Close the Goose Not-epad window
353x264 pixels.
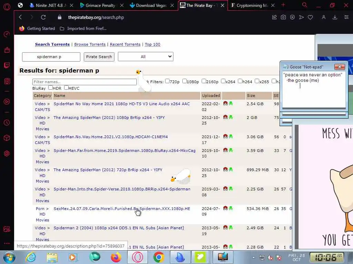pos(340,67)
